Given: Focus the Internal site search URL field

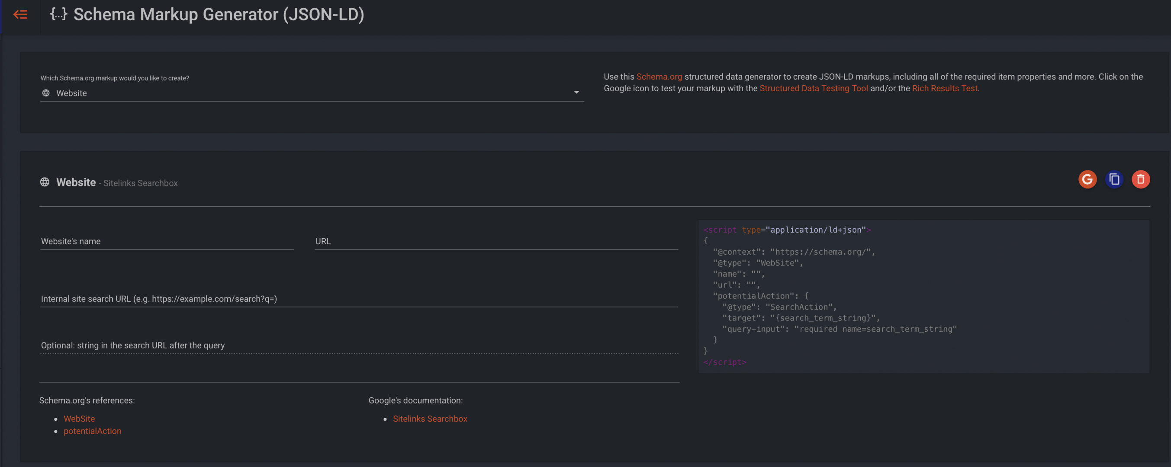Looking at the screenshot, I should click(x=359, y=298).
